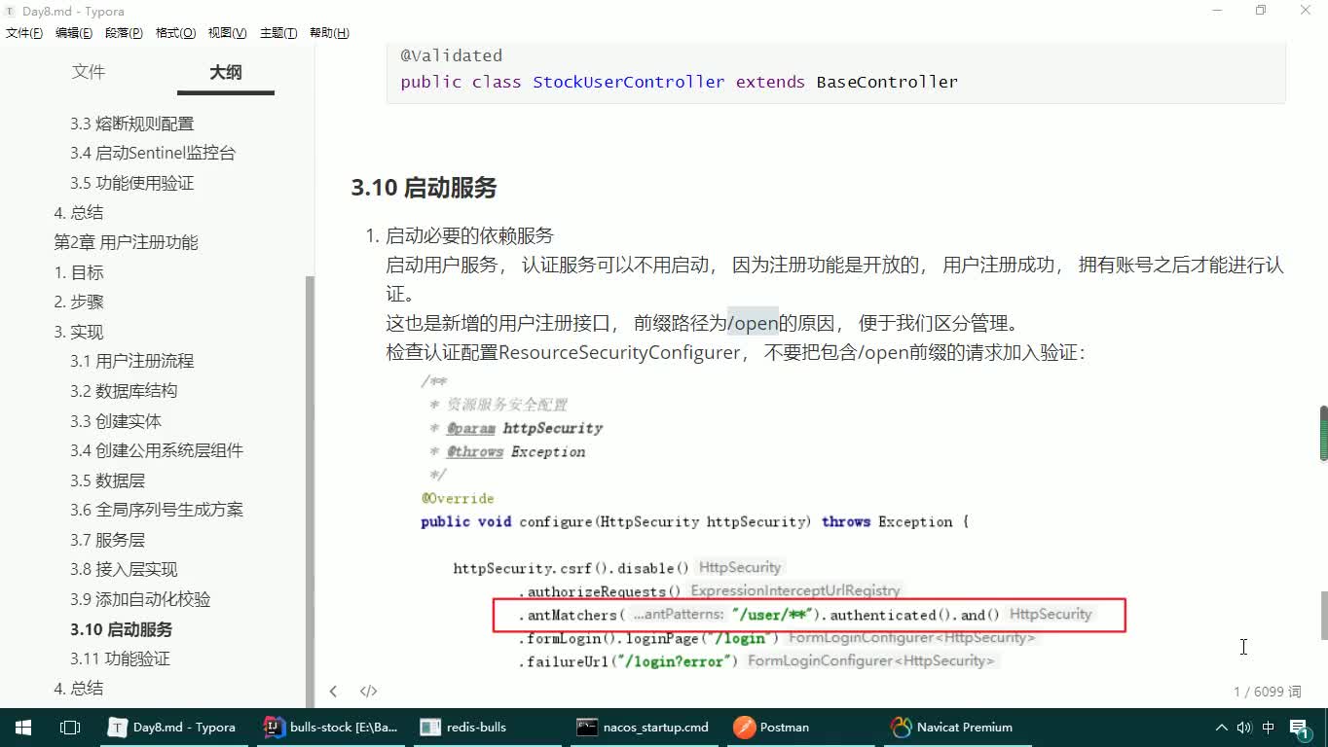Jump to 3.6 全局序列号生成方案
The height and width of the screenshot is (747, 1328).
point(157,510)
